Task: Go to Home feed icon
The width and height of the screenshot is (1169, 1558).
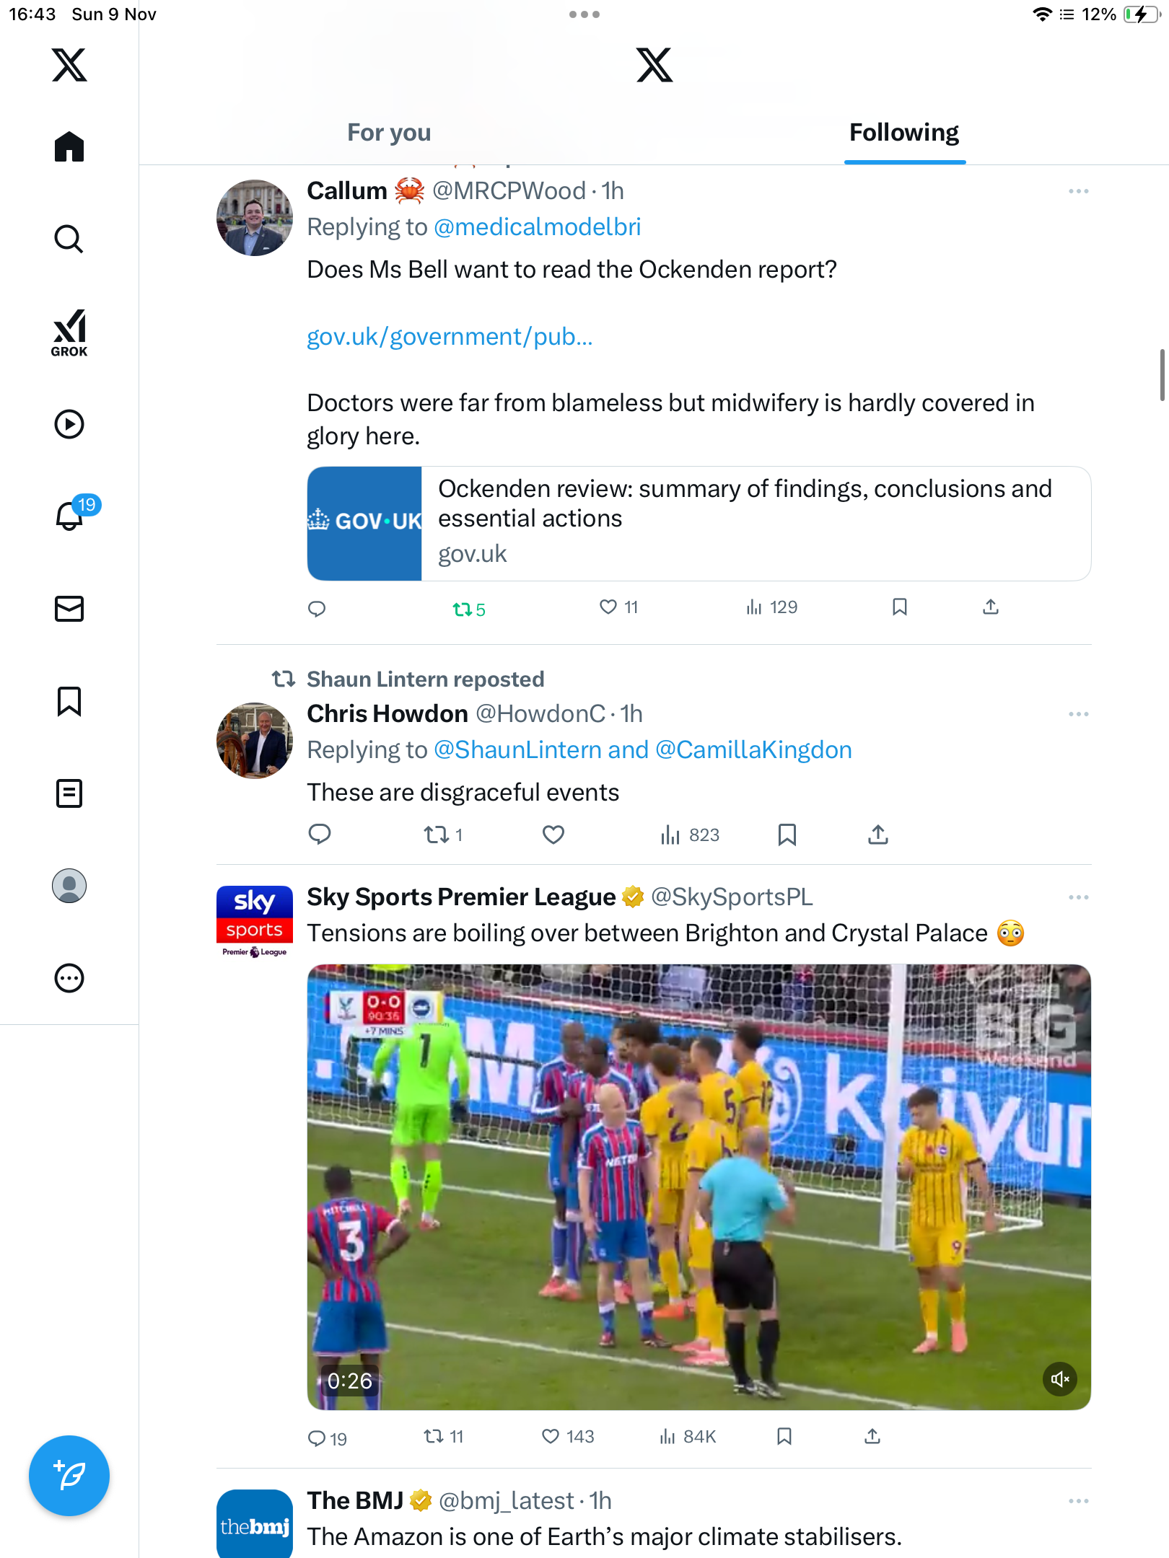Action: (x=69, y=146)
